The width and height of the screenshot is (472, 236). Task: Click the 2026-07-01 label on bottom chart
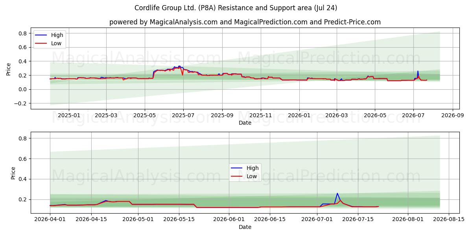tap(317, 220)
